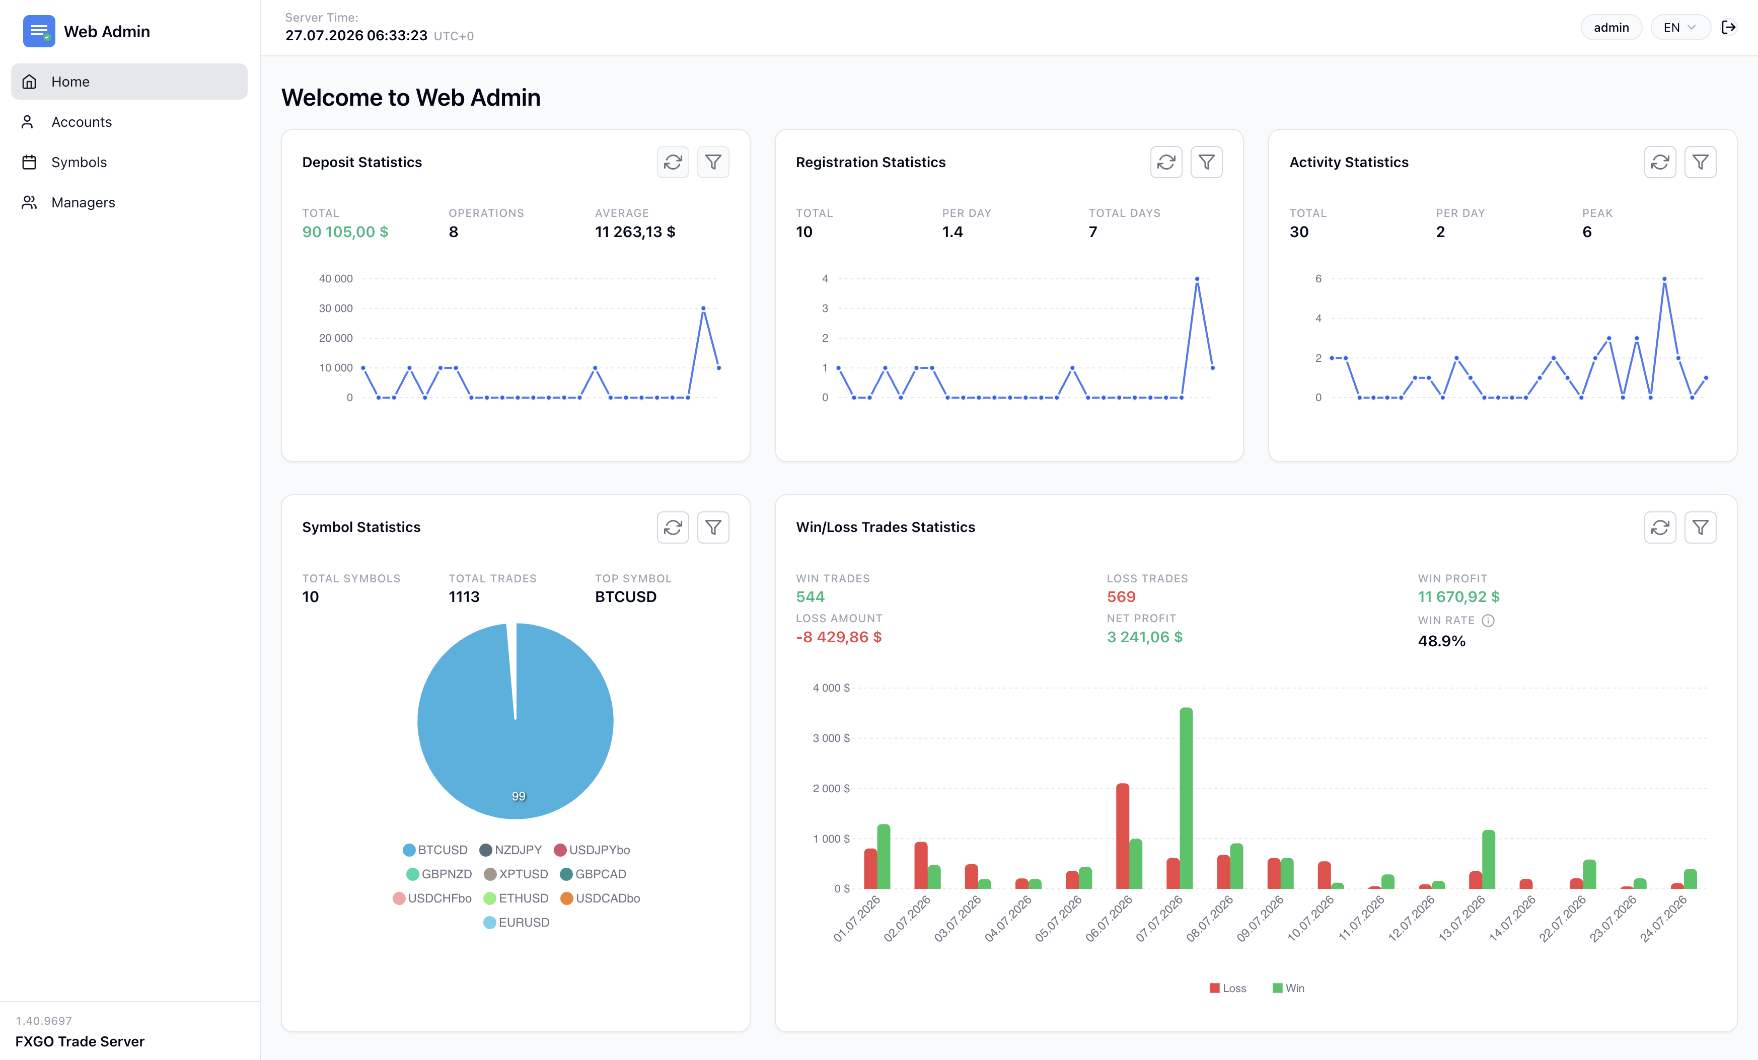Click Win Profit 11 670,92 $
The height and width of the screenshot is (1060, 1758).
[1458, 597]
